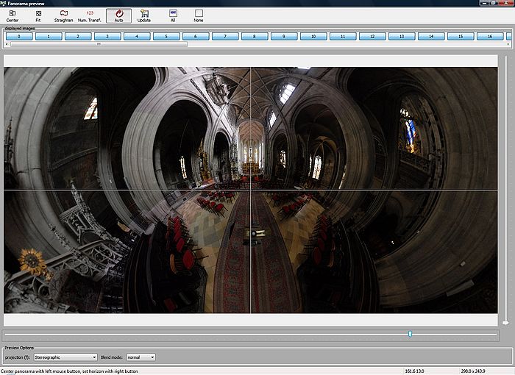
Task: Open Num. Transf. numeric transform tool
Action: 90,15
